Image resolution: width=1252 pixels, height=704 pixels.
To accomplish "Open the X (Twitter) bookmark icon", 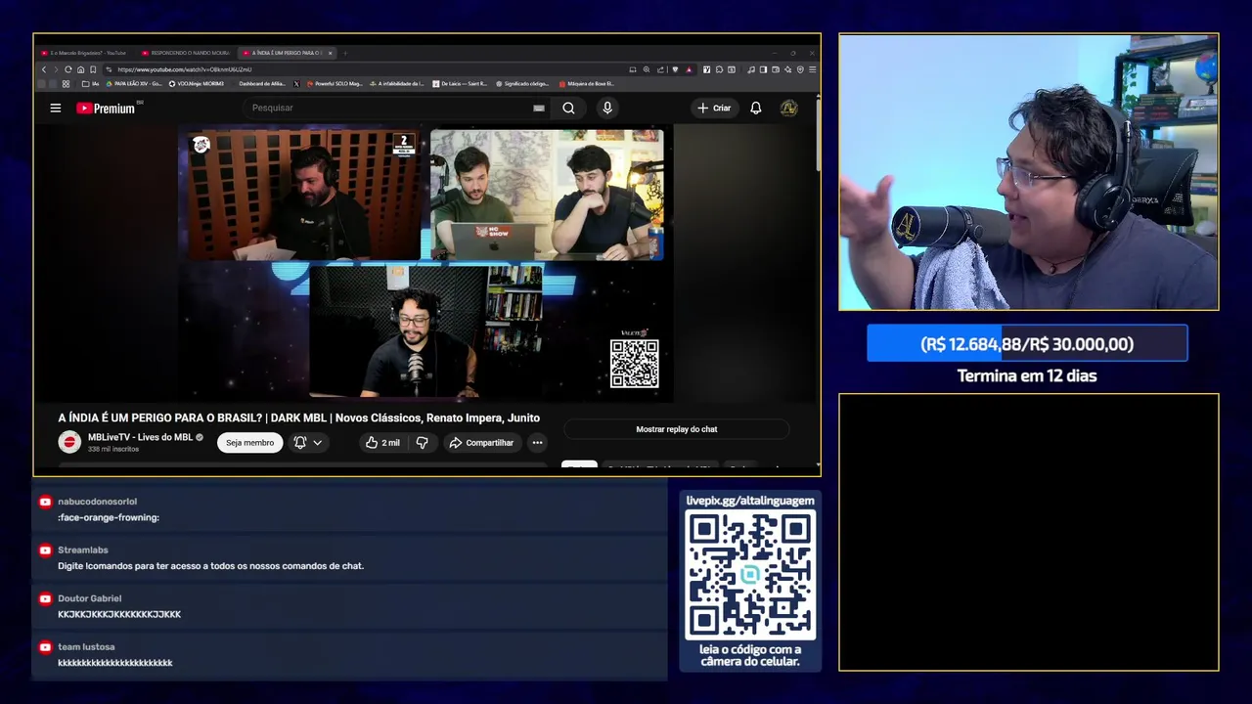I will tap(296, 84).
